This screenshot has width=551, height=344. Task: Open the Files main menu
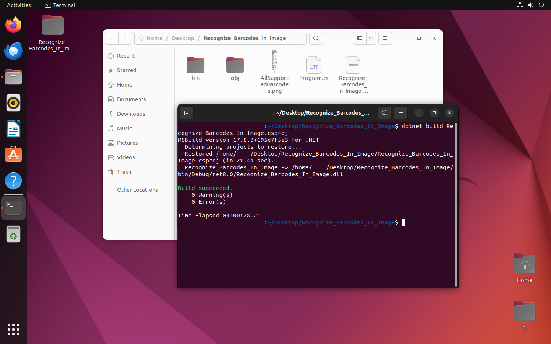pyautogui.click(x=385, y=38)
